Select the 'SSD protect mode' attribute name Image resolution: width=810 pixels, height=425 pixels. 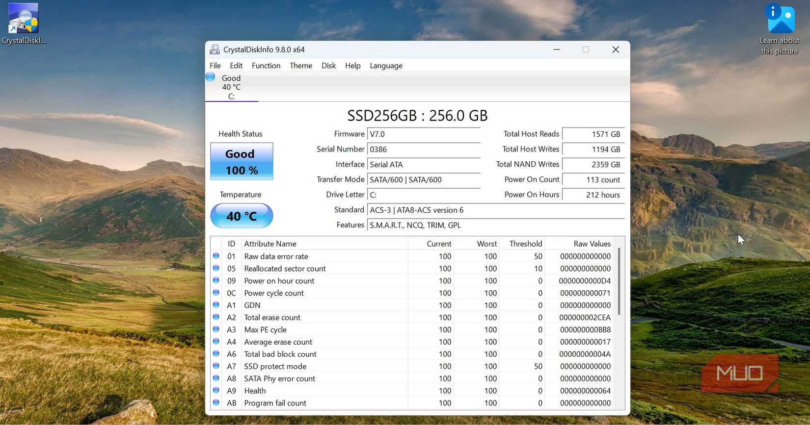[275, 367]
